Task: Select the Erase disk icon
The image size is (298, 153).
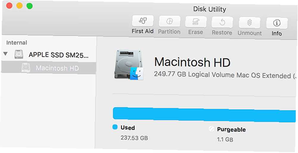Action: pyautogui.click(x=195, y=22)
